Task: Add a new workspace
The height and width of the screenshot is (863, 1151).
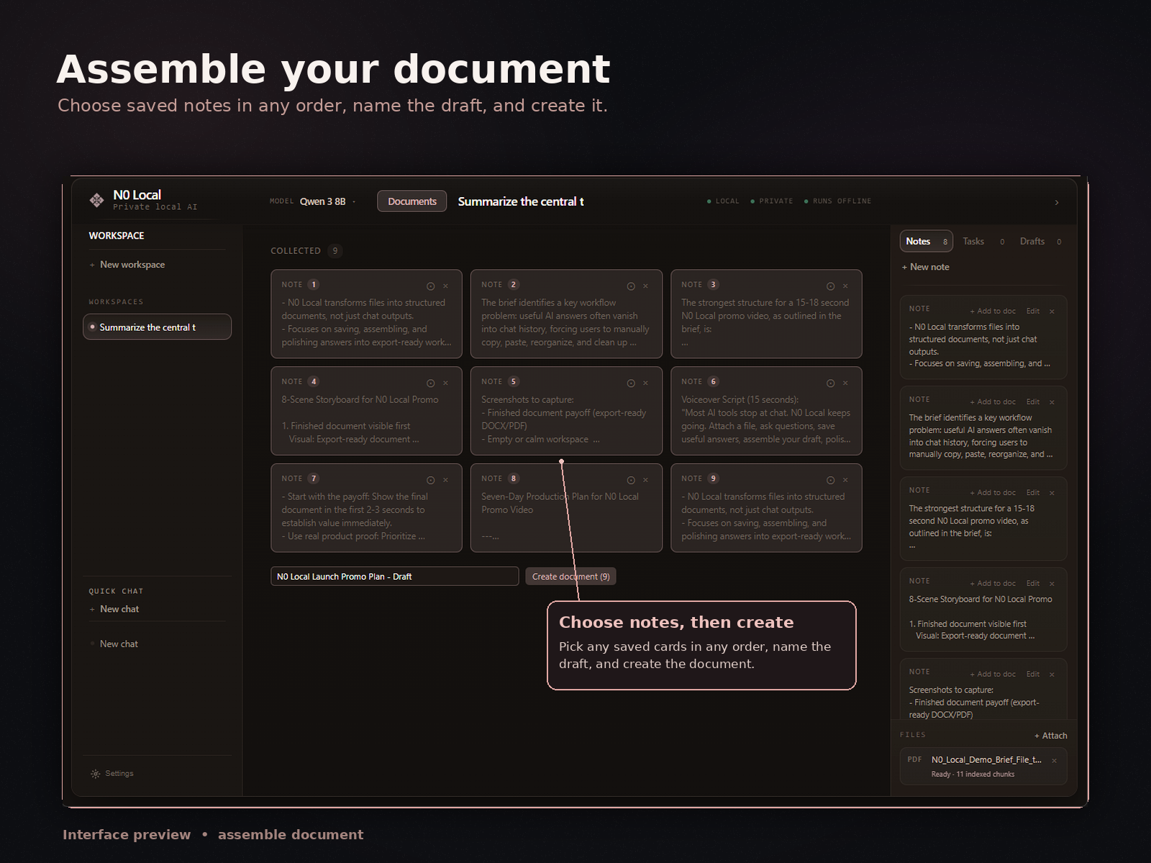Action: click(x=127, y=265)
